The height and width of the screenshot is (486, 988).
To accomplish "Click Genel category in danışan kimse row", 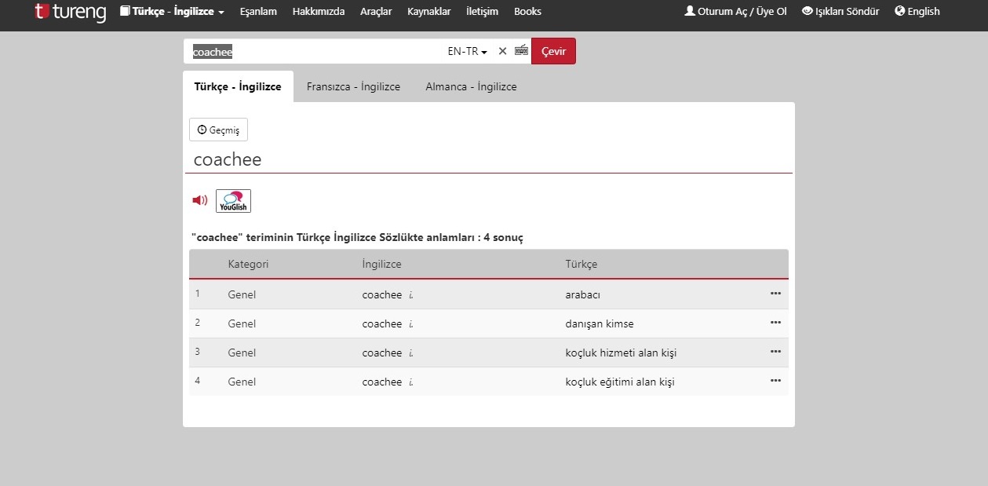I will pyautogui.click(x=242, y=323).
